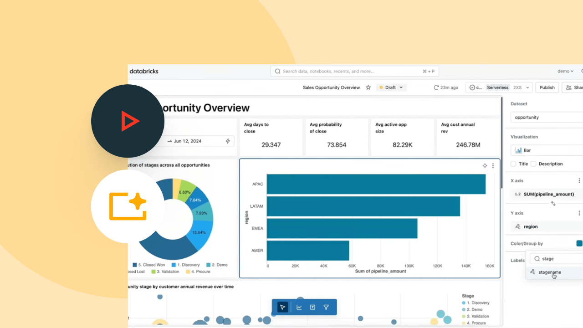Click the add visualization chart tool
583x328 pixels.
[299, 307]
